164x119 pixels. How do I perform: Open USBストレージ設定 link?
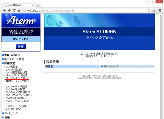(16, 106)
